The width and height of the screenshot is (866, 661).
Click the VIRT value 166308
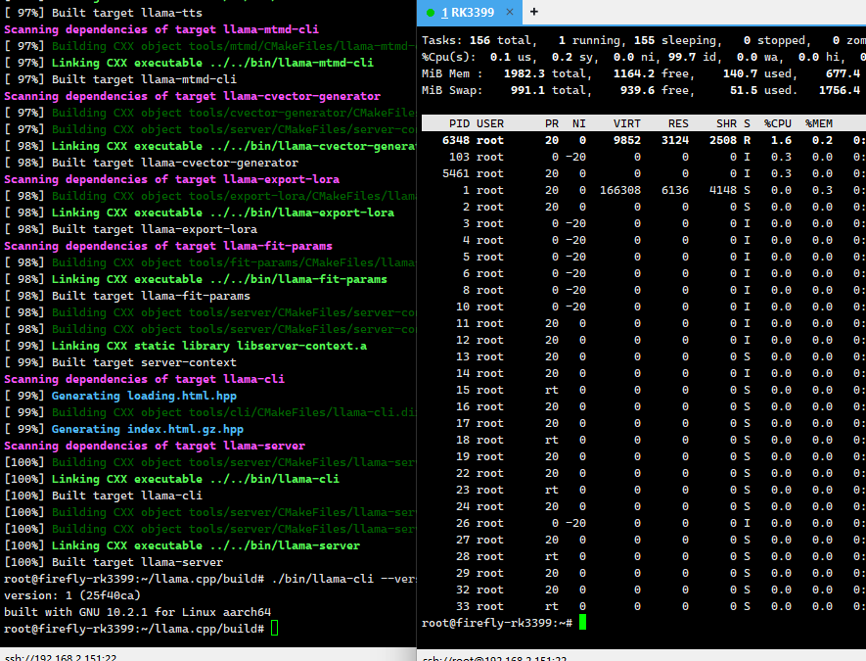(x=620, y=190)
